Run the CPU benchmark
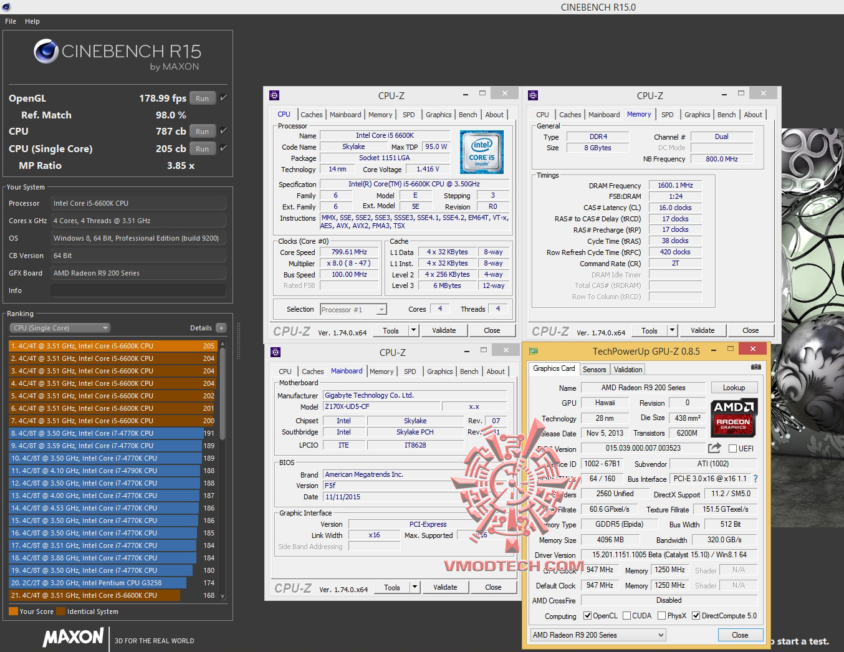Image resolution: width=844 pixels, height=652 pixels. click(203, 131)
